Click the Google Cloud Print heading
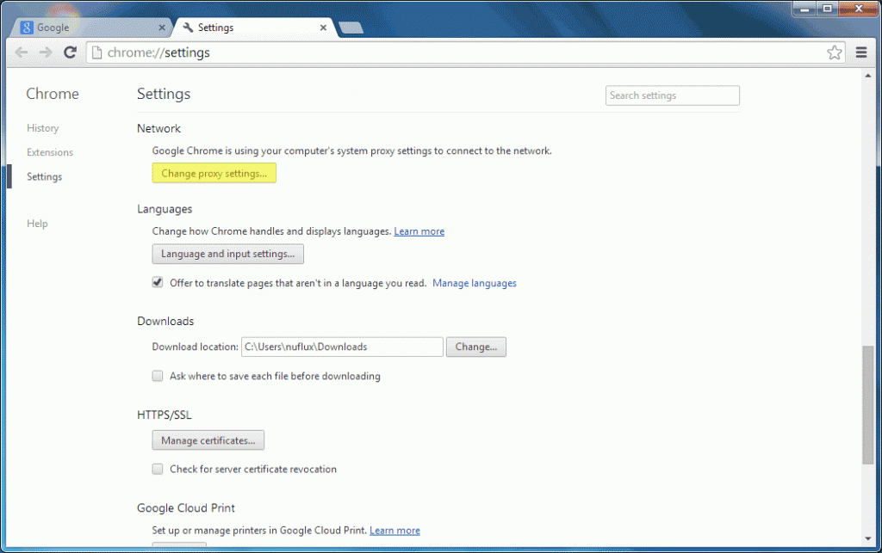The image size is (882, 553). point(186,508)
